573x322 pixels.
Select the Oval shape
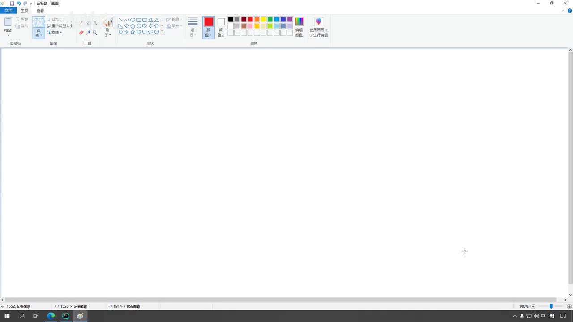[x=133, y=20]
